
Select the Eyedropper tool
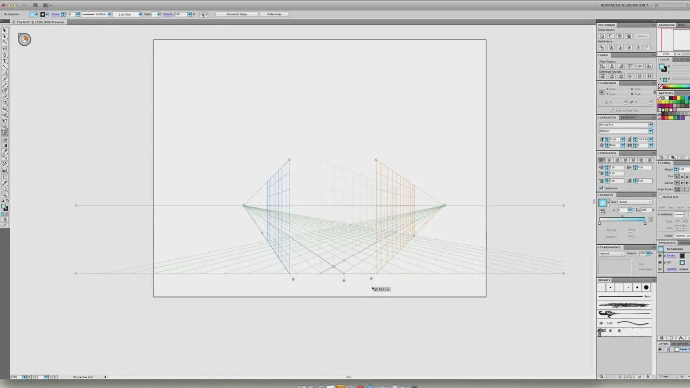pyautogui.click(x=5, y=151)
